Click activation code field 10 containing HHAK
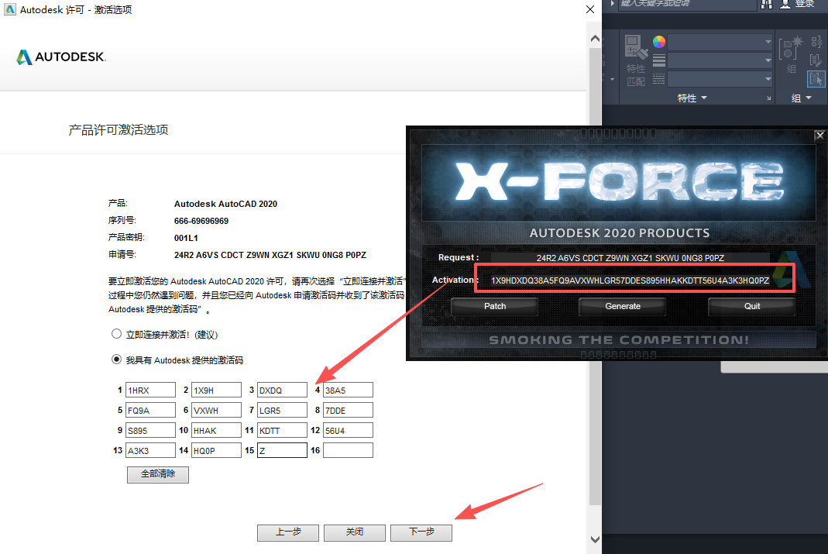This screenshot has width=828, height=554. point(217,430)
